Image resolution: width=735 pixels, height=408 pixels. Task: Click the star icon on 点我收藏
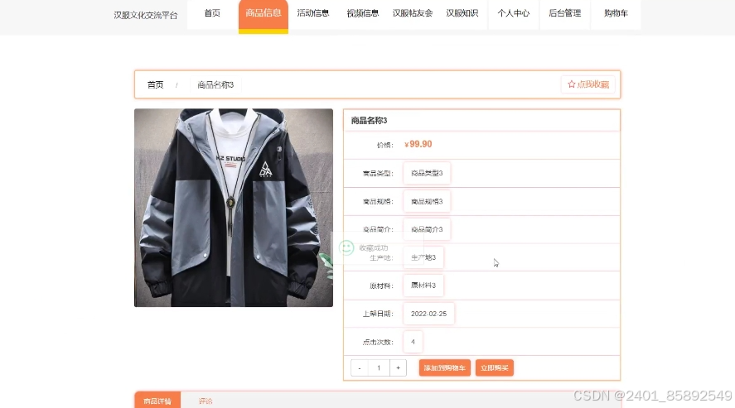pyautogui.click(x=572, y=84)
